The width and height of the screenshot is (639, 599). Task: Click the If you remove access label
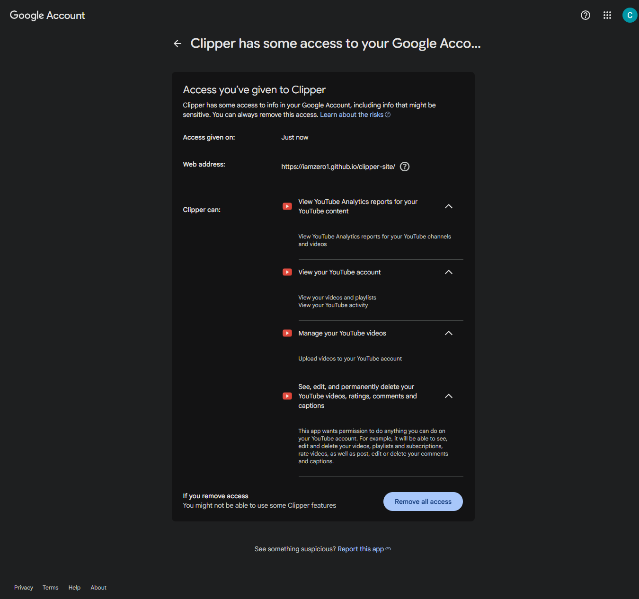(215, 496)
